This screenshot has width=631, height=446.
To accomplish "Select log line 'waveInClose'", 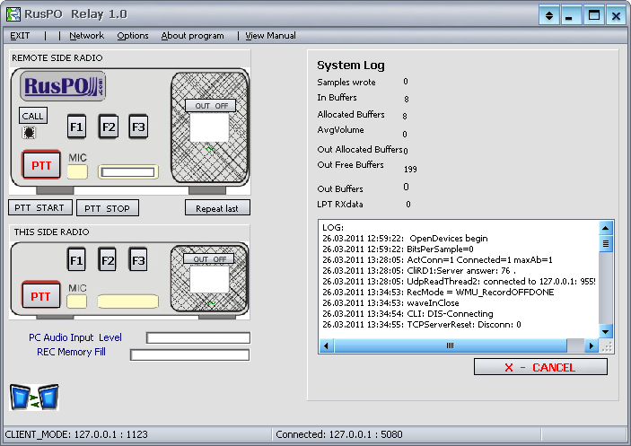I will tap(390, 302).
